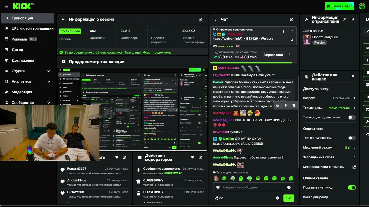Edit stream info with the pencil icon
This screenshot has height=207, width=369.
[344, 19]
